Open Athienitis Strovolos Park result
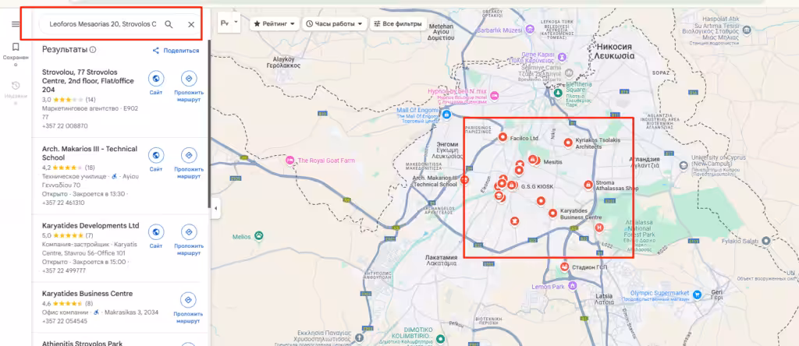Viewport: 799px width, 346px height. (x=82, y=344)
